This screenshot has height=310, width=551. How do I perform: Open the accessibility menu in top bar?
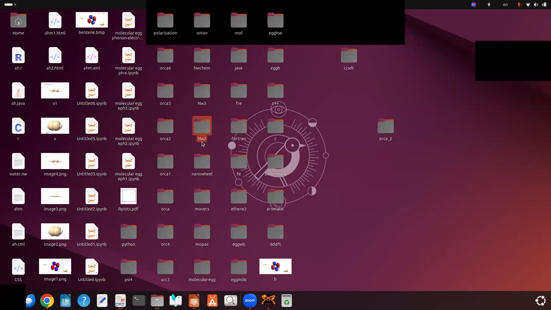pyautogui.click(x=489, y=5)
